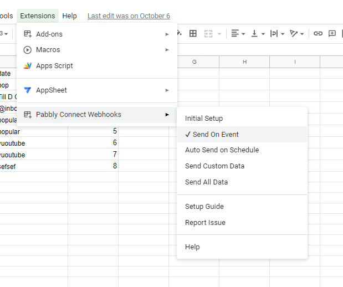Choose Initial Setup
343x287 pixels.
[242, 119]
